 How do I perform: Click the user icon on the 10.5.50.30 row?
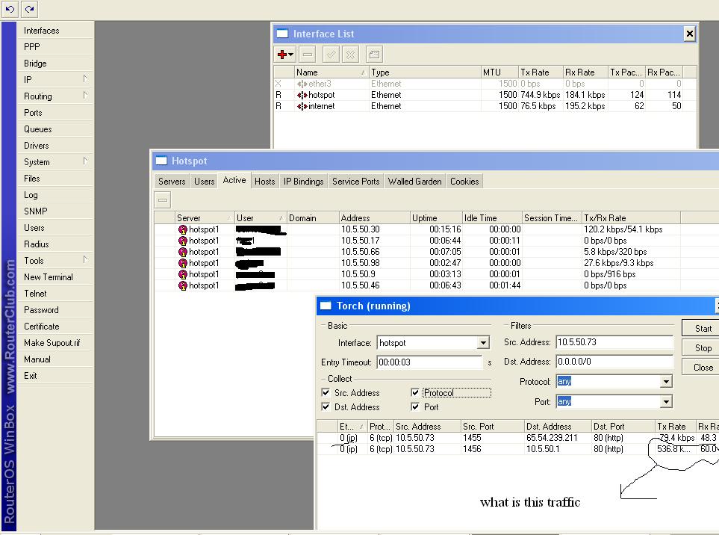pos(182,229)
